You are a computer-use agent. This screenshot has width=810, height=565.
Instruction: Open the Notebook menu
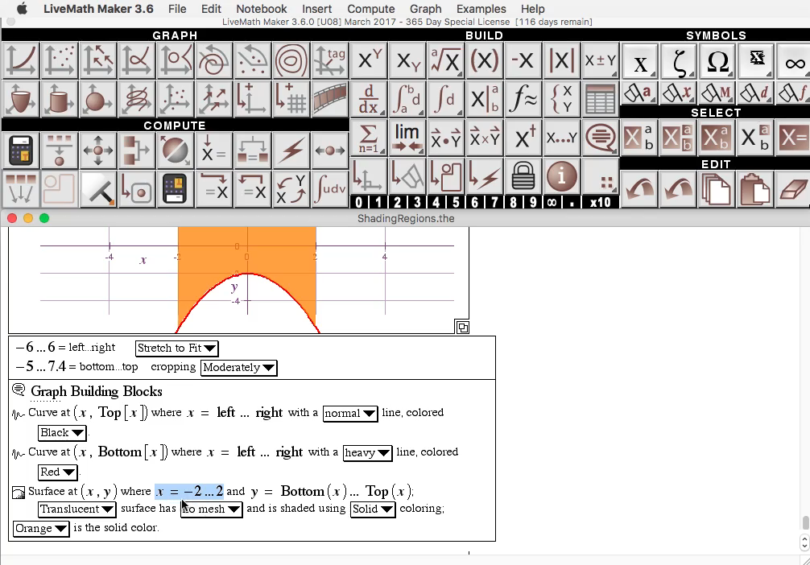(261, 9)
